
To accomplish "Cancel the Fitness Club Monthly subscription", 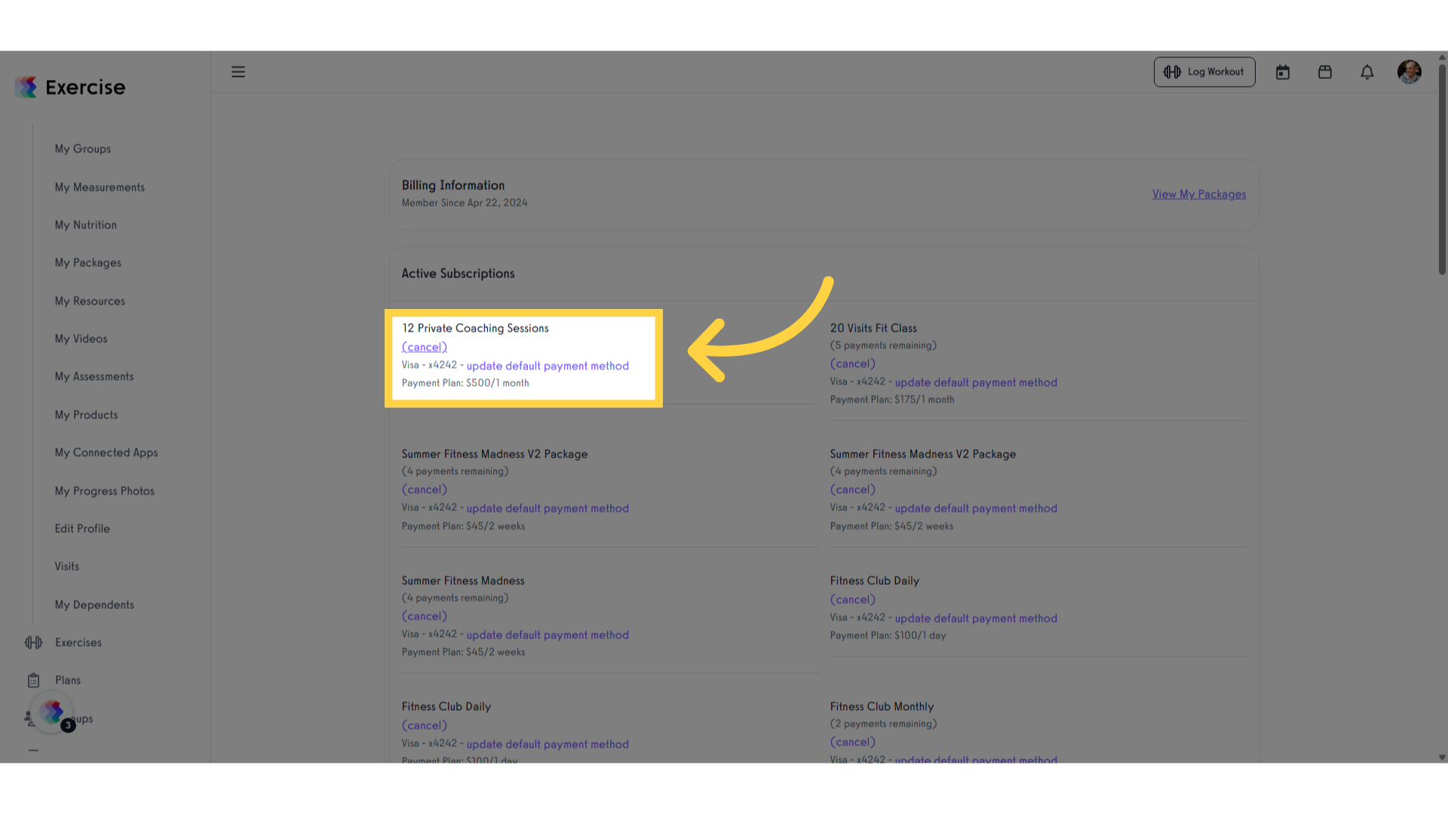I will click(853, 742).
